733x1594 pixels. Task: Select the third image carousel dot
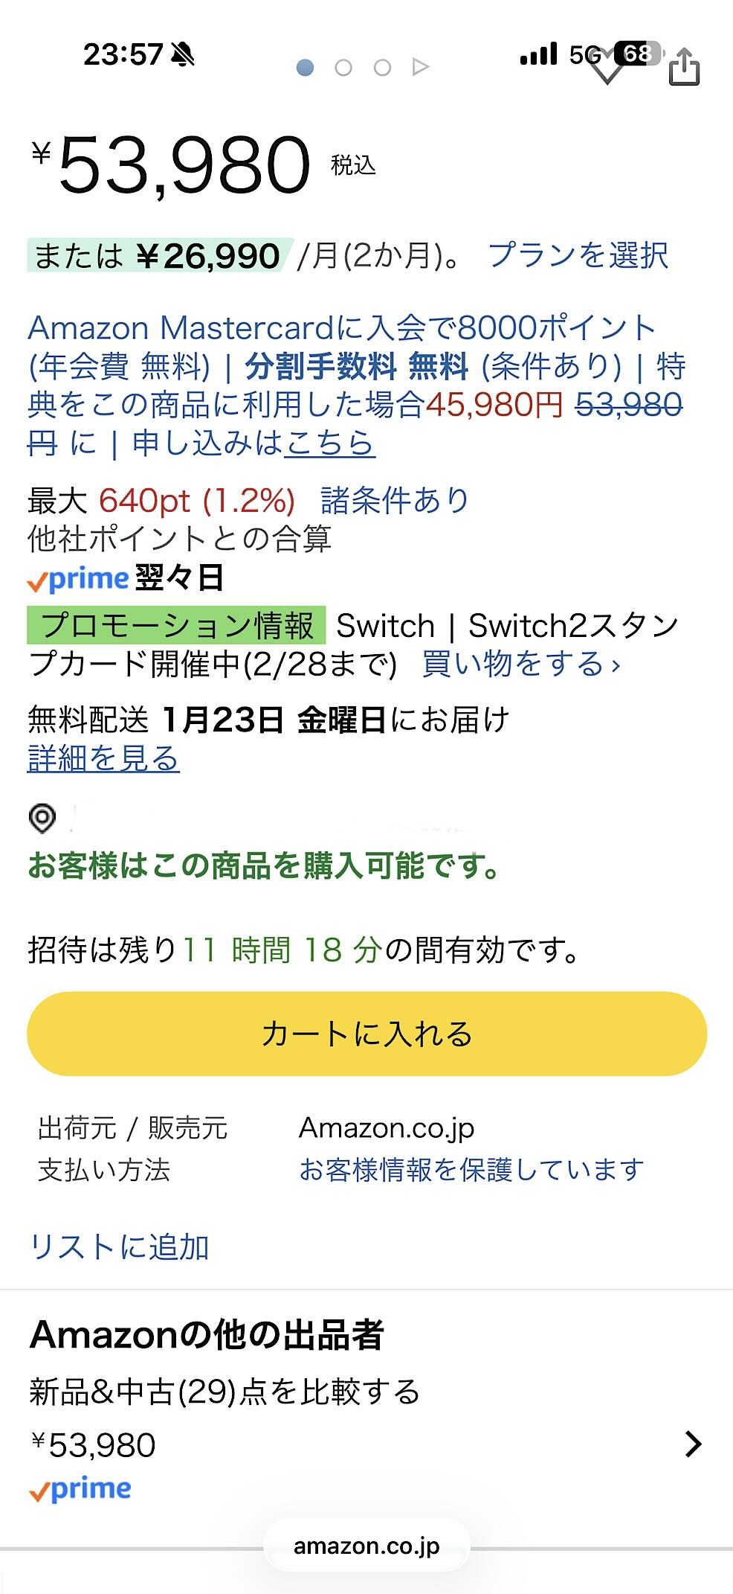[x=382, y=68]
